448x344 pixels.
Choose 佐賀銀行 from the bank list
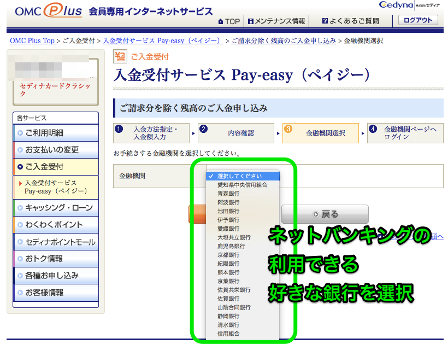[x=243, y=299]
